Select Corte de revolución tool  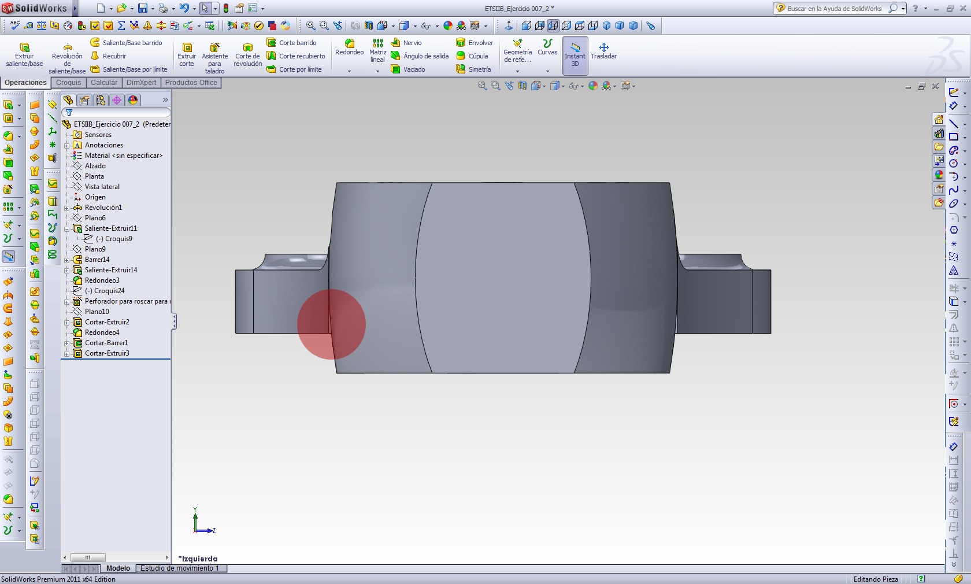[x=248, y=55]
